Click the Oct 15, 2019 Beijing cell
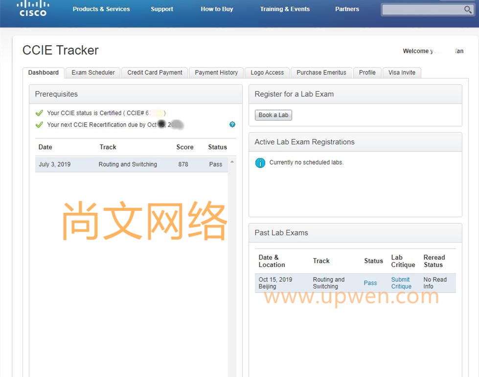Viewport: 479px width, 377px height. pyautogui.click(x=275, y=283)
